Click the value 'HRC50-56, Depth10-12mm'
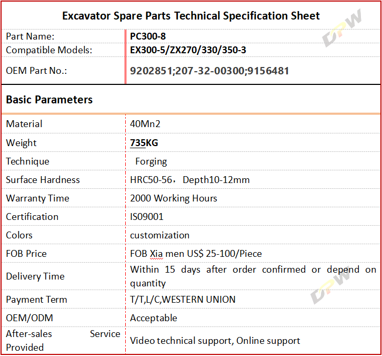 tap(190, 180)
